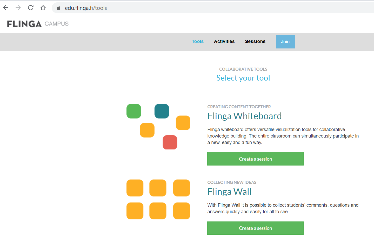Reload the page with refresh icon

[x=31, y=8]
